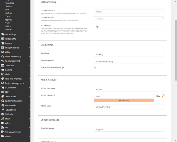The height and width of the screenshot is (142, 177).
Task: Click the Admin Username input field
Action: click(129, 89)
